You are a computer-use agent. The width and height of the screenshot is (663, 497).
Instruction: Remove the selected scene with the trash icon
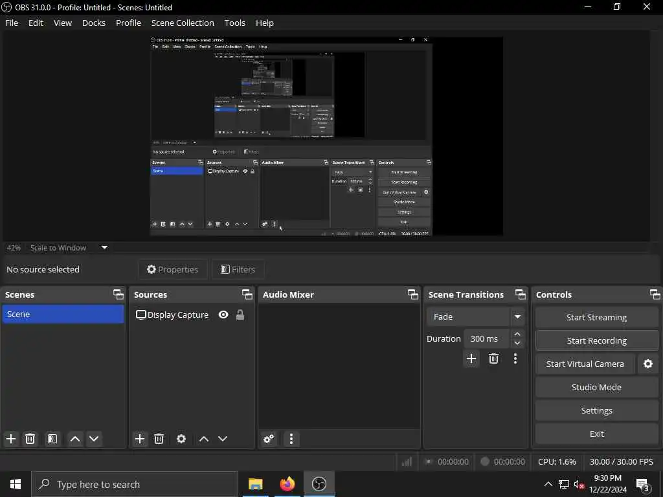tap(30, 439)
